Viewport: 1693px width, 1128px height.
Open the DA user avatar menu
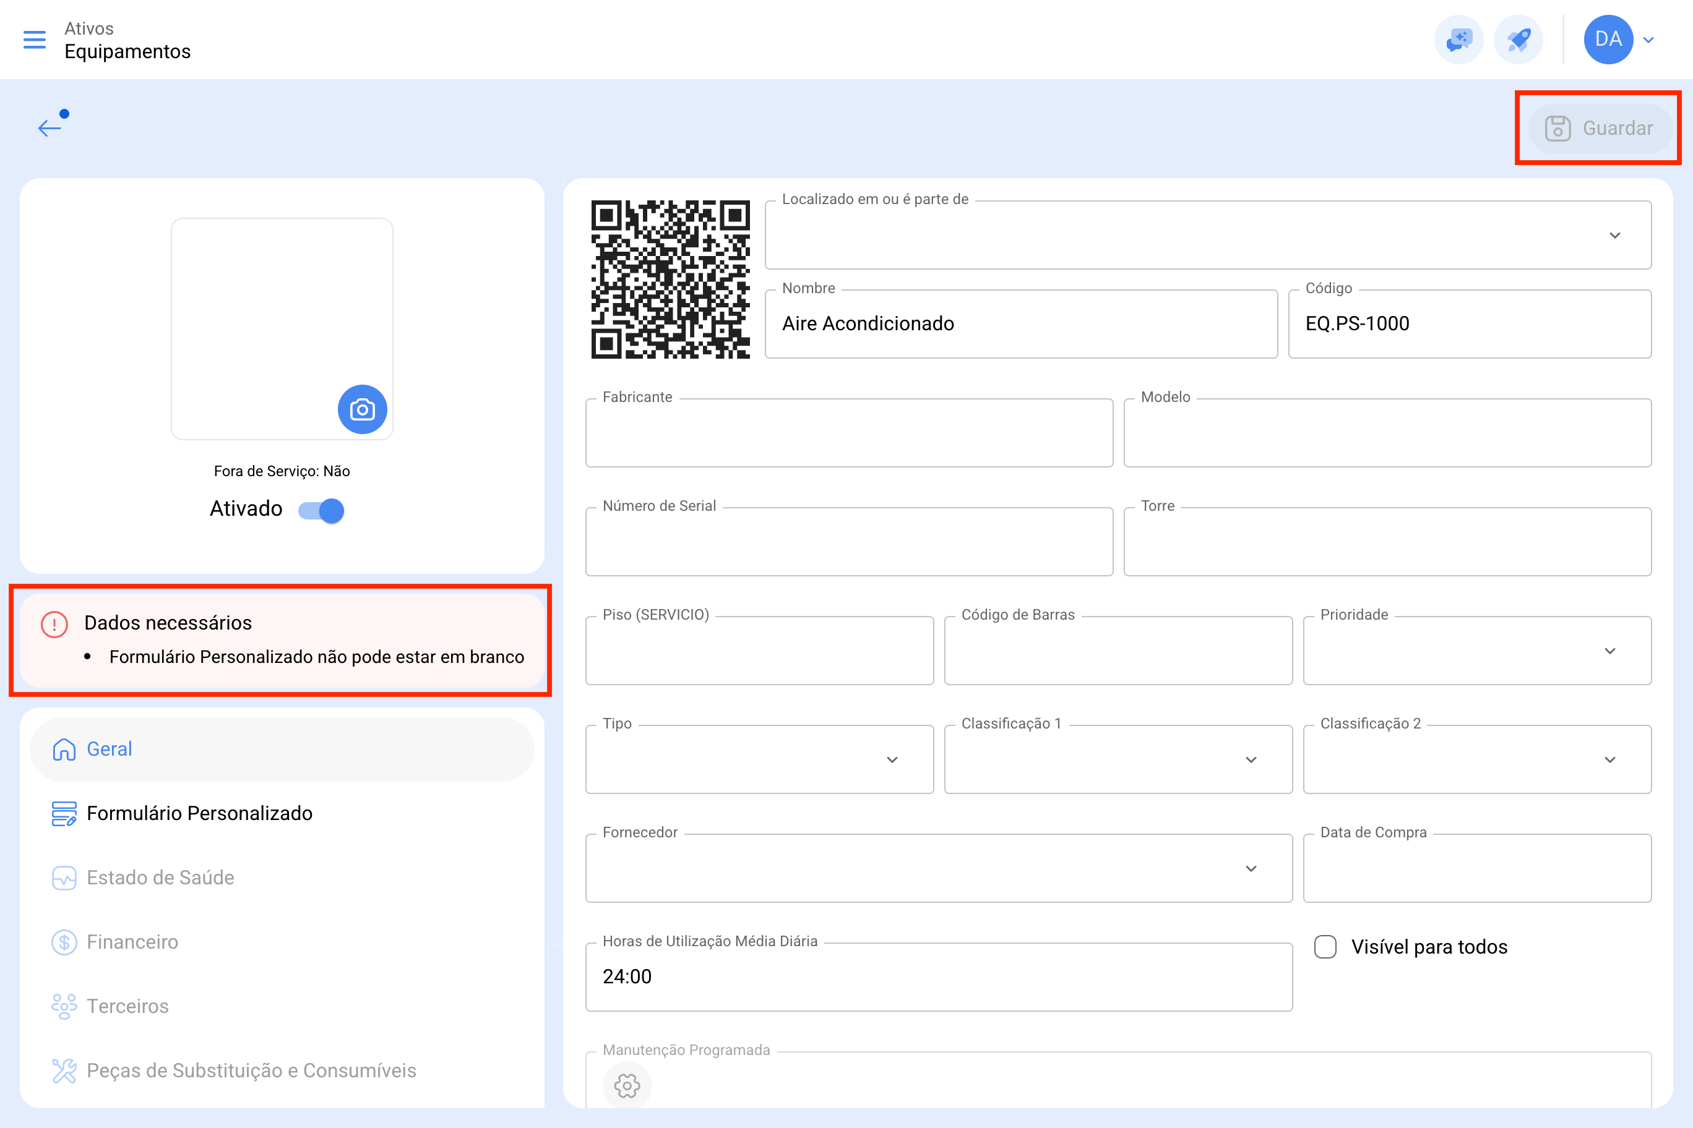1608,40
